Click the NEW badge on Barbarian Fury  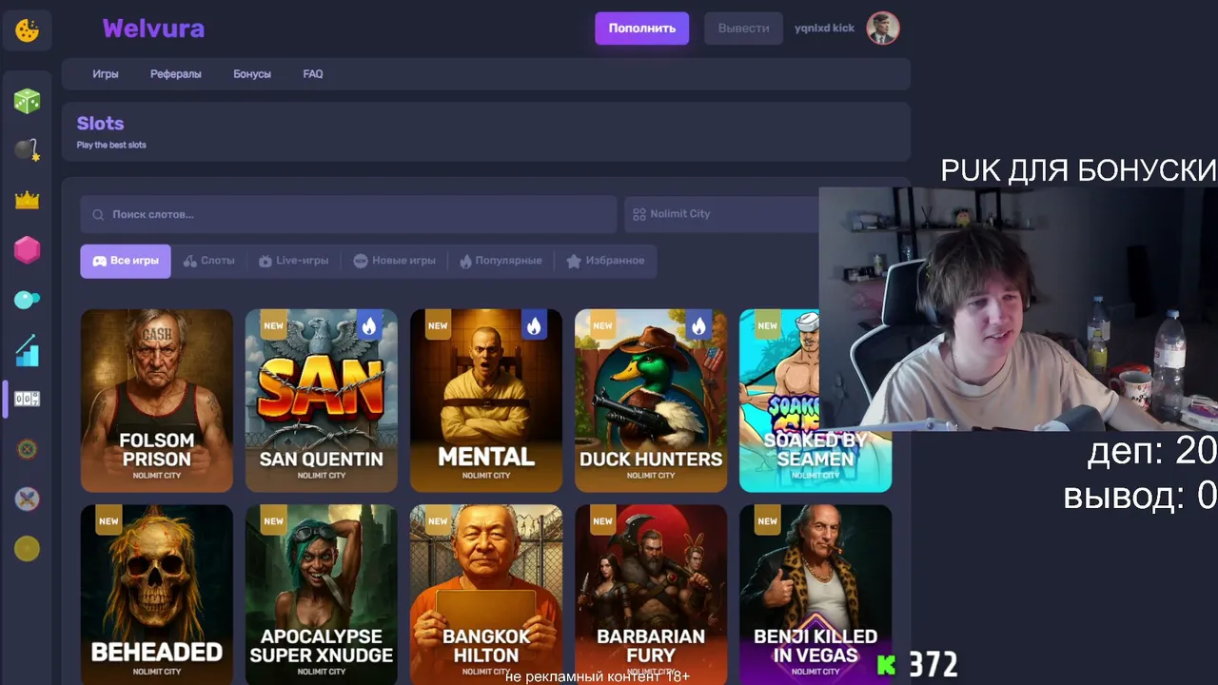click(602, 521)
